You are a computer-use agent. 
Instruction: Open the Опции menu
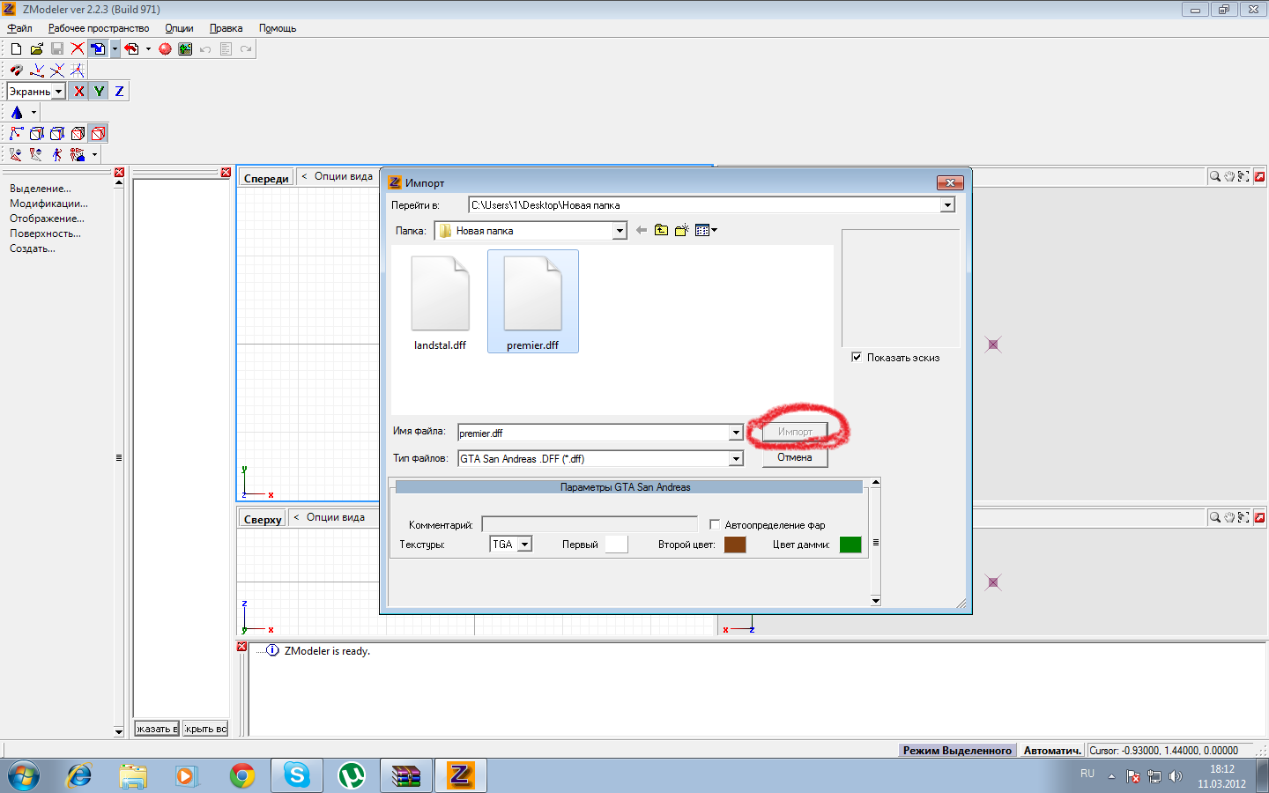(x=179, y=28)
